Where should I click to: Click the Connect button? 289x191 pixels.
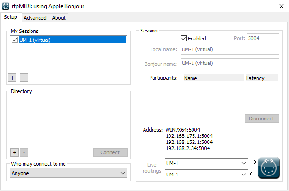point(110,152)
